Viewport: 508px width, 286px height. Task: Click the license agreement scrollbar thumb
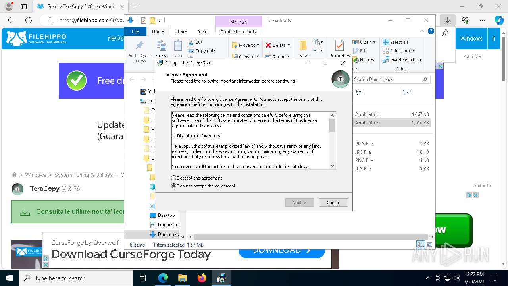[333, 125]
